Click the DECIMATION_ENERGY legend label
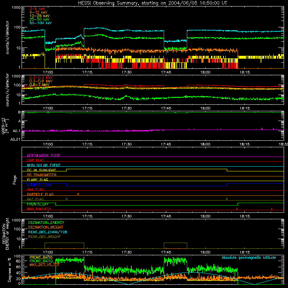The image size is (288, 288). tap(46, 222)
